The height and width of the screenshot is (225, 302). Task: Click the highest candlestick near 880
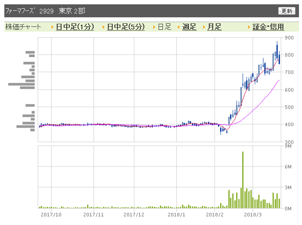point(277,50)
